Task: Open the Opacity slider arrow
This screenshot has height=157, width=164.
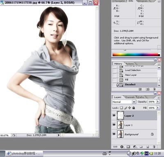Action: pos(158,102)
